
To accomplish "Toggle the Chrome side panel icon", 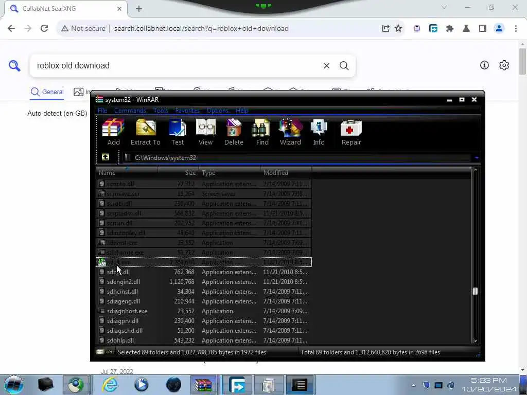I will 483,29.
